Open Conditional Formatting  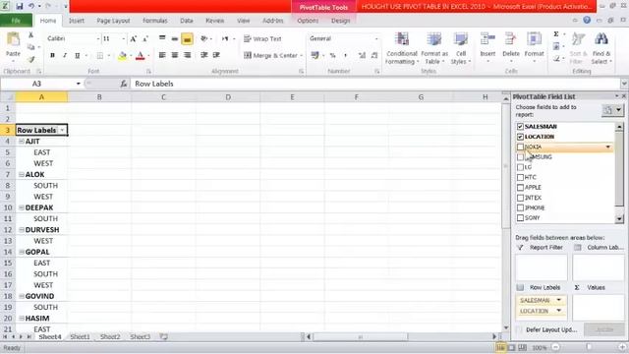tap(402, 49)
